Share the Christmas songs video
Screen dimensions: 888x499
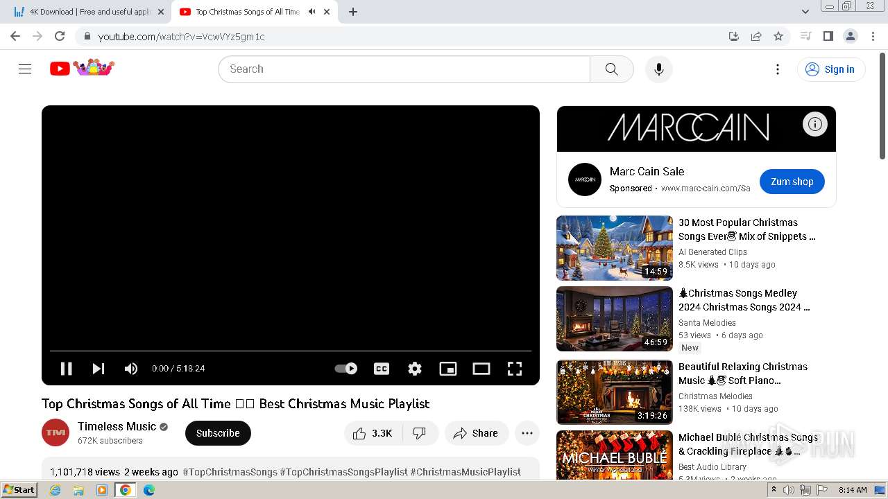coord(476,433)
